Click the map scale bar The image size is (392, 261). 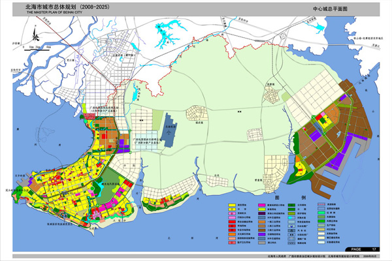37,49
